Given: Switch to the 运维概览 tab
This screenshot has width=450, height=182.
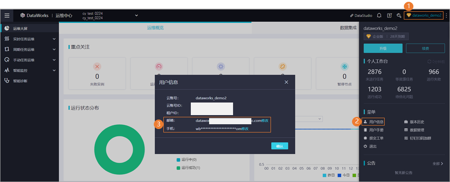Looking at the screenshot, I should tap(155, 28).
